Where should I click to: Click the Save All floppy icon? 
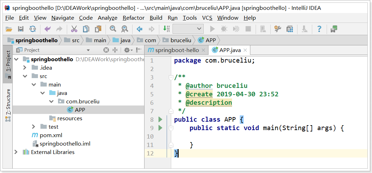click(21, 29)
